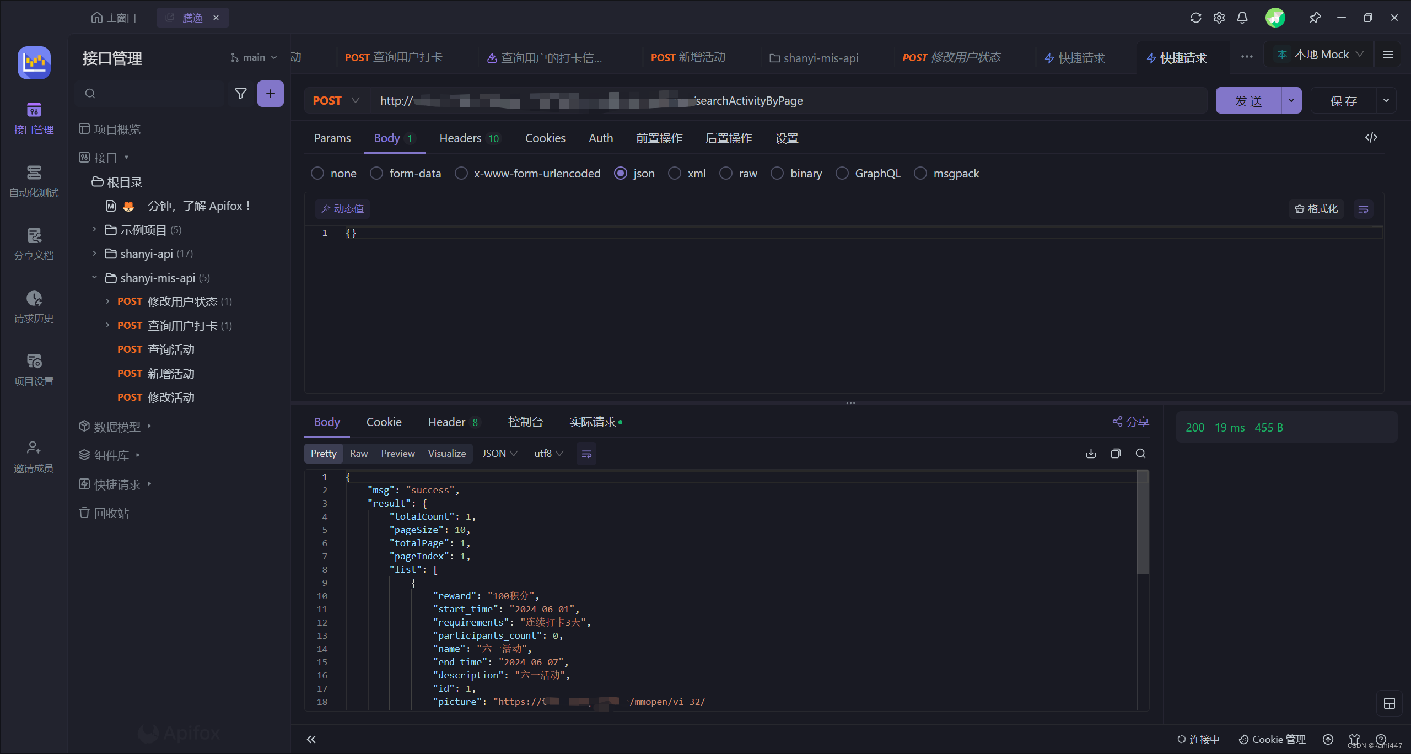Screen dimensions: 1411x754
Task: Switch to the Cookies request tab
Action: click(x=545, y=138)
